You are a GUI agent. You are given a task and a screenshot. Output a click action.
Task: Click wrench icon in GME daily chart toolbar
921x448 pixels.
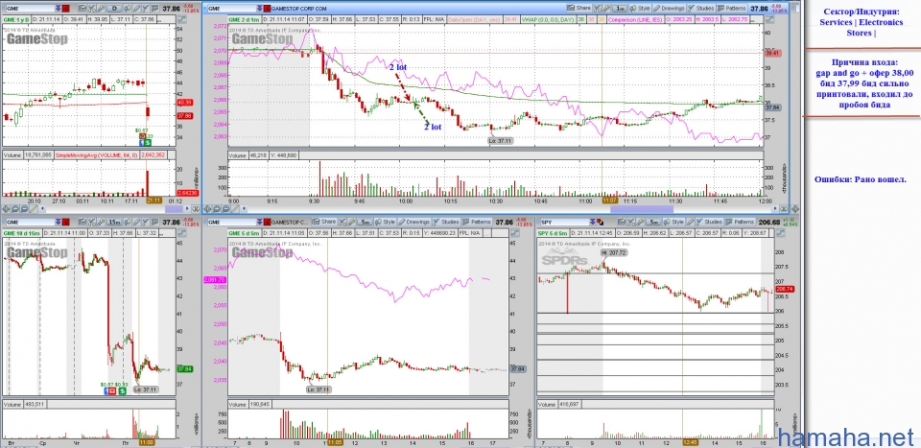101,9
